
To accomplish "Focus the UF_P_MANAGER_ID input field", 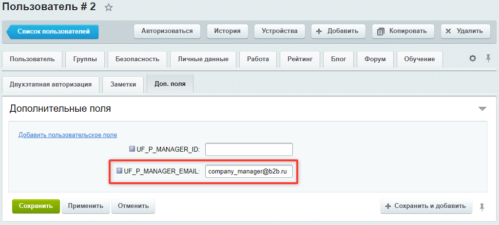I will coord(249,150).
